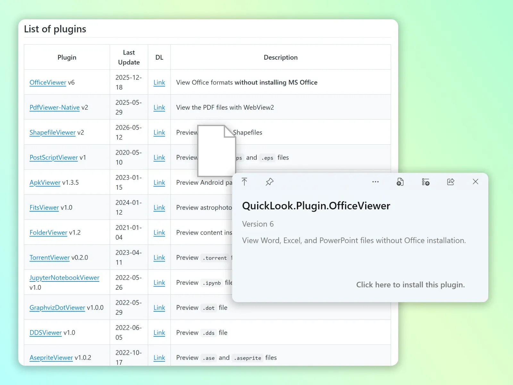This screenshot has height=385, width=513.
Task: Click the list-with-gear icon in QuickLook toolbar
Action: (425, 182)
